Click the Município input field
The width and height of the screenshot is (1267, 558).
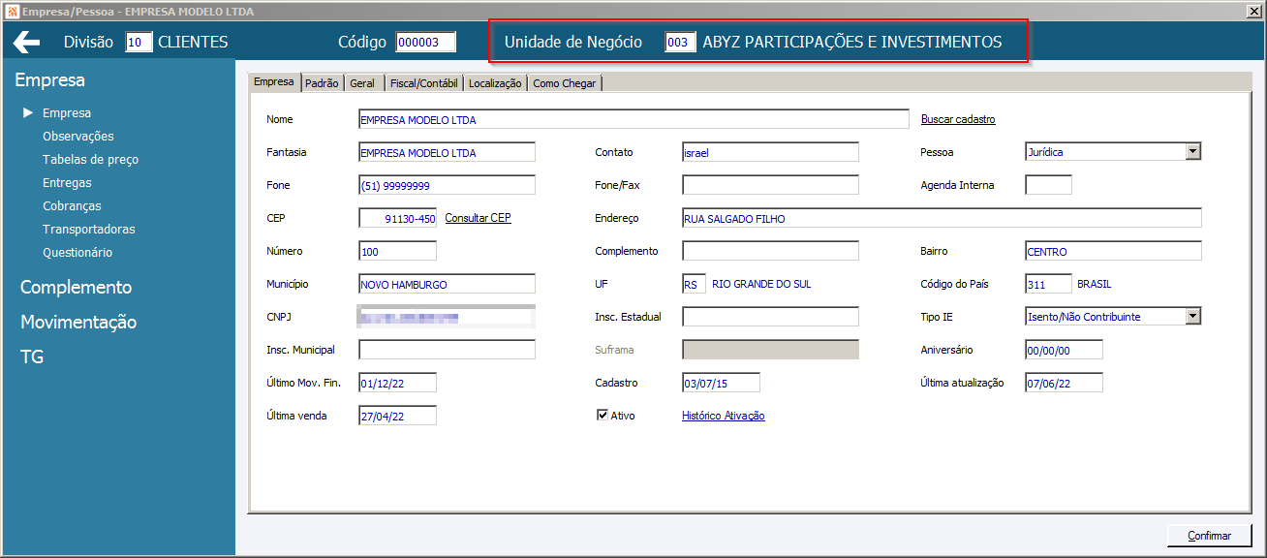tap(447, 284)
